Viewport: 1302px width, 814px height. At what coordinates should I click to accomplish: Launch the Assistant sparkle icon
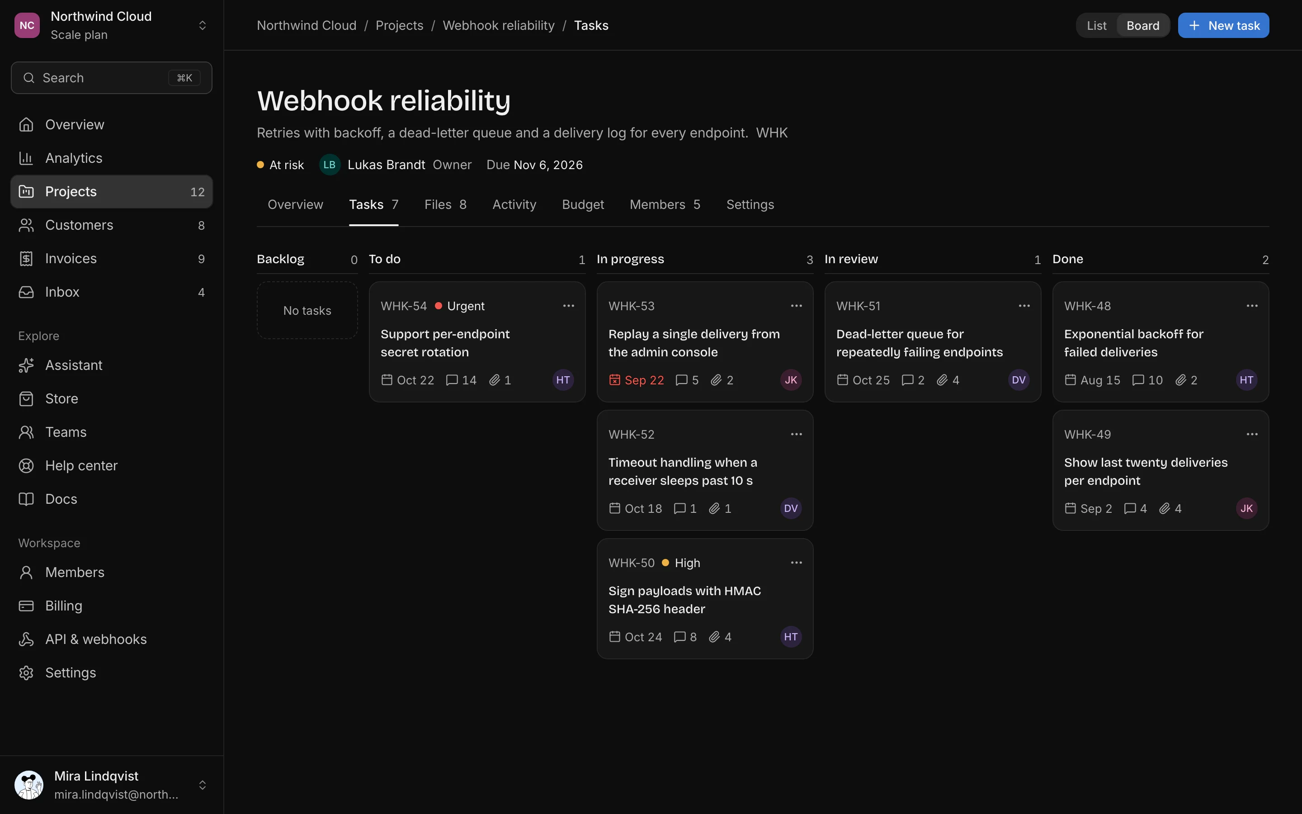point(26,365)
